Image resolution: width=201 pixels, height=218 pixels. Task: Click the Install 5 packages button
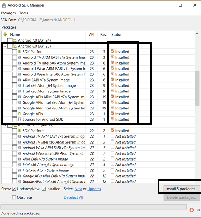[182, 189]
